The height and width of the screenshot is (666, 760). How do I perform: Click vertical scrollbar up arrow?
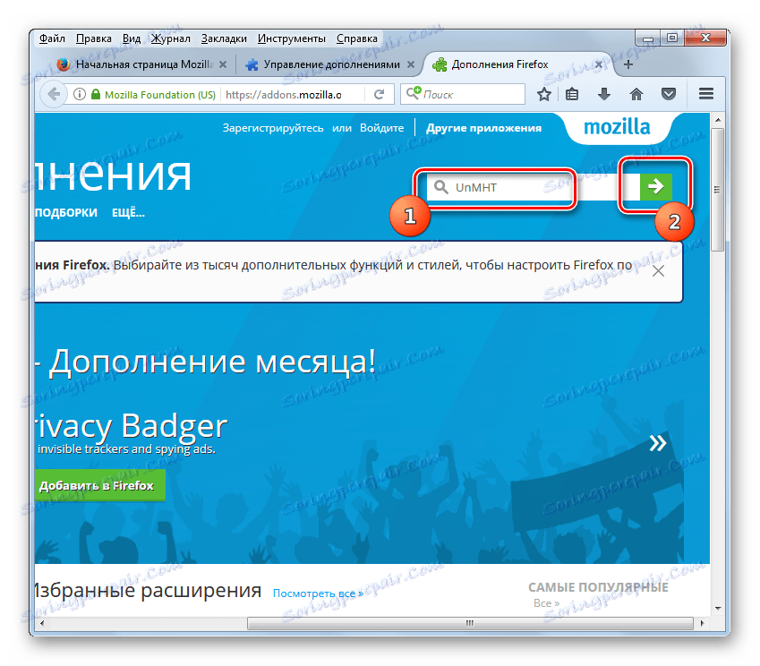[718, 120]
